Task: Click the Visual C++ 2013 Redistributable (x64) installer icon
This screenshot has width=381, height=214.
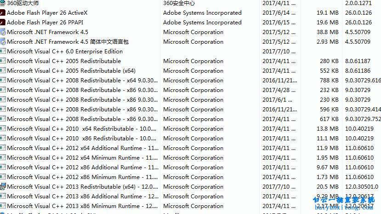Action: [3, 187]
